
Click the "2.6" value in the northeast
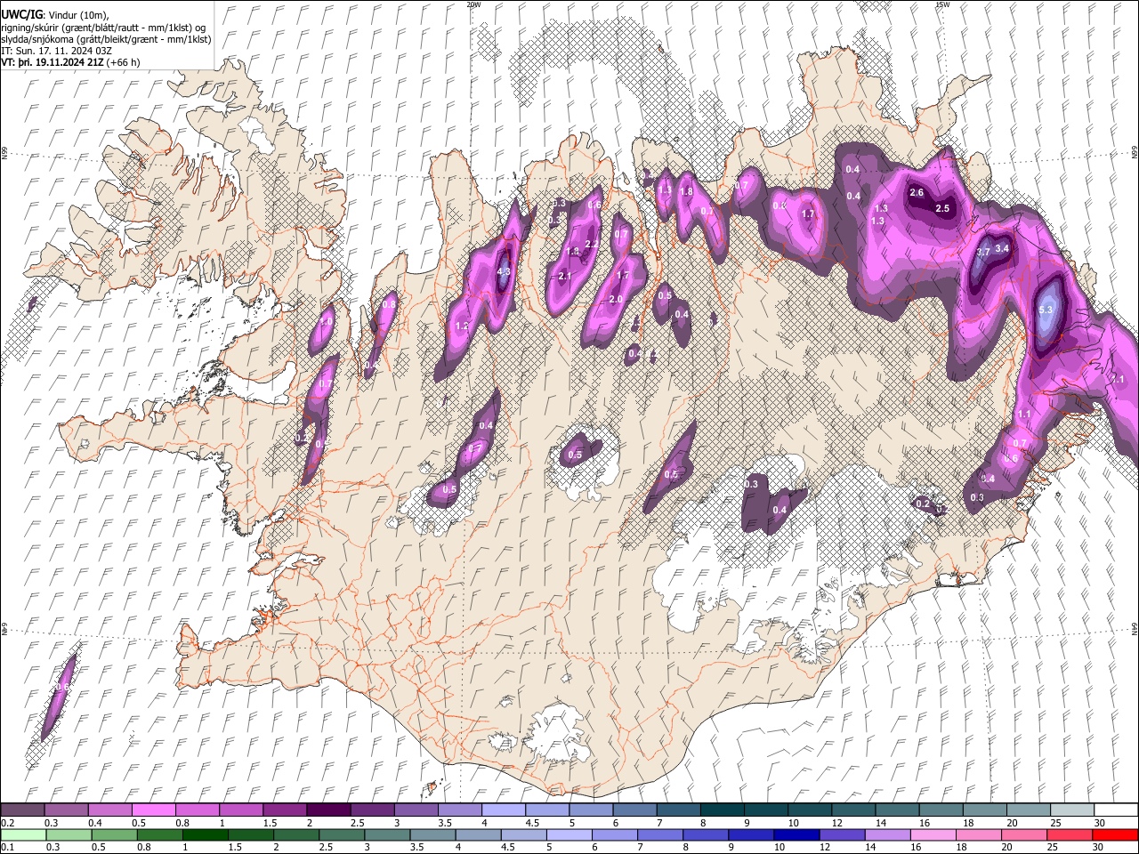(917, 192)
